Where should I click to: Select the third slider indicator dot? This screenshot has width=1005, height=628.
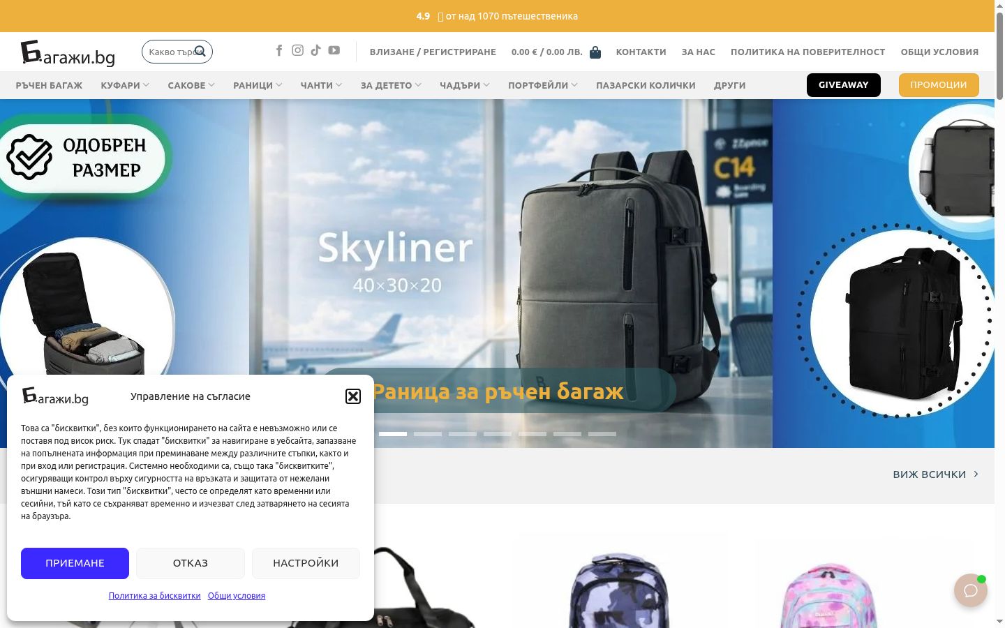click(463, 434)
